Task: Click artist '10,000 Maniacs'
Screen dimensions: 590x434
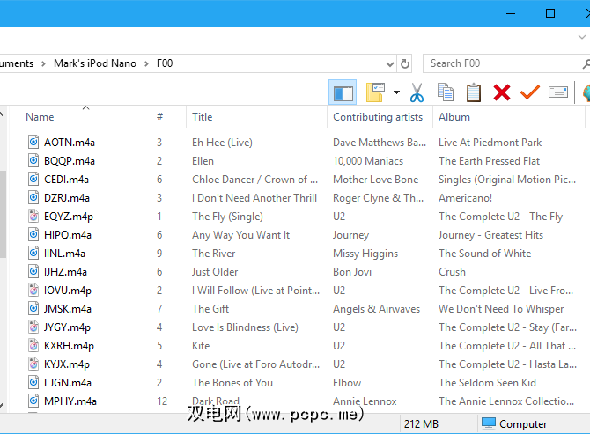Action: coord(368,161)
